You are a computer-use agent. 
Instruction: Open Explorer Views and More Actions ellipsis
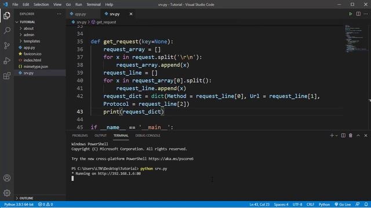coord(59,14)
